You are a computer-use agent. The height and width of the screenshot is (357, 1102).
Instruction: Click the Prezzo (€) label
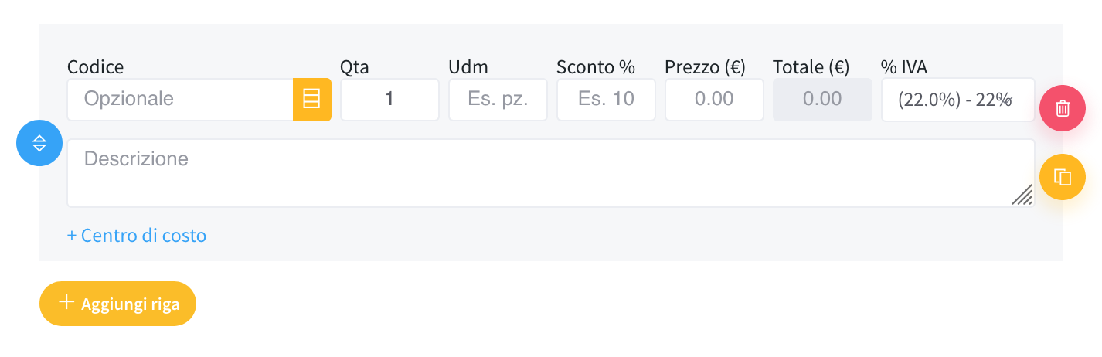click(705, 67)
